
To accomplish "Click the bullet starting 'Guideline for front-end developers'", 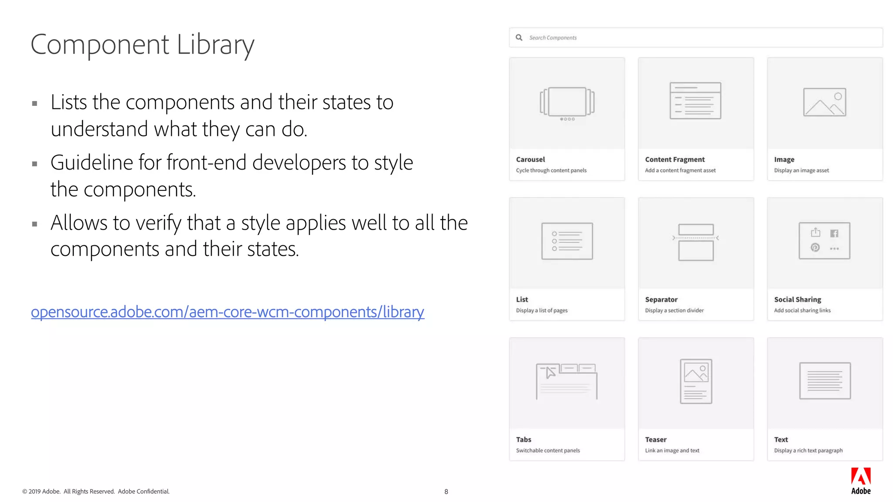I will pos(232,176).
